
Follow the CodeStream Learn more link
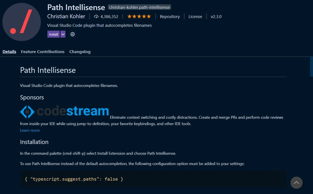tap(30, 131)
